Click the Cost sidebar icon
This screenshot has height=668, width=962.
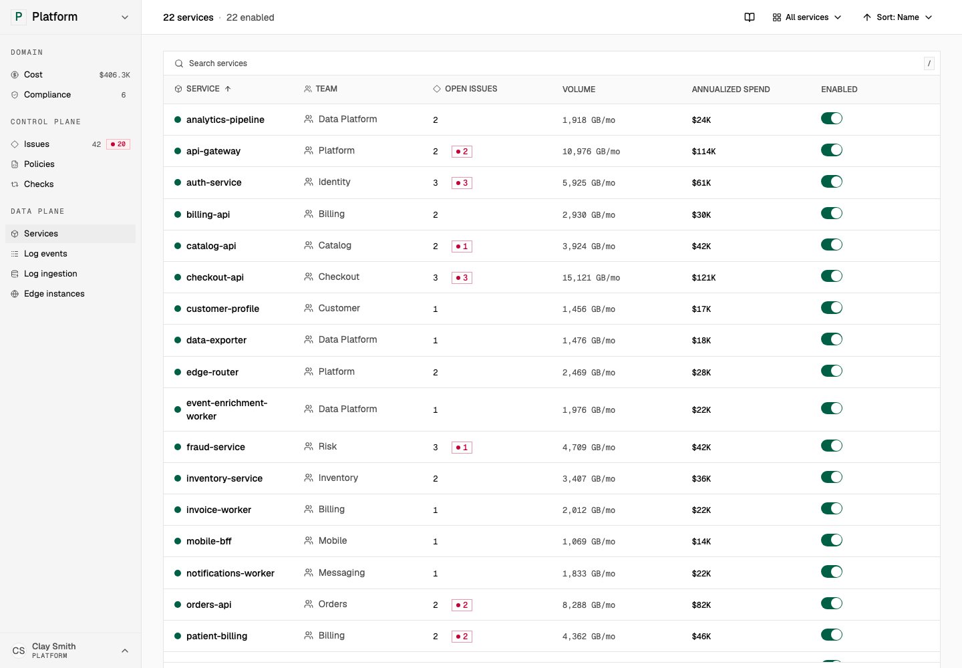pyautogui.click(x=15, y=75)
